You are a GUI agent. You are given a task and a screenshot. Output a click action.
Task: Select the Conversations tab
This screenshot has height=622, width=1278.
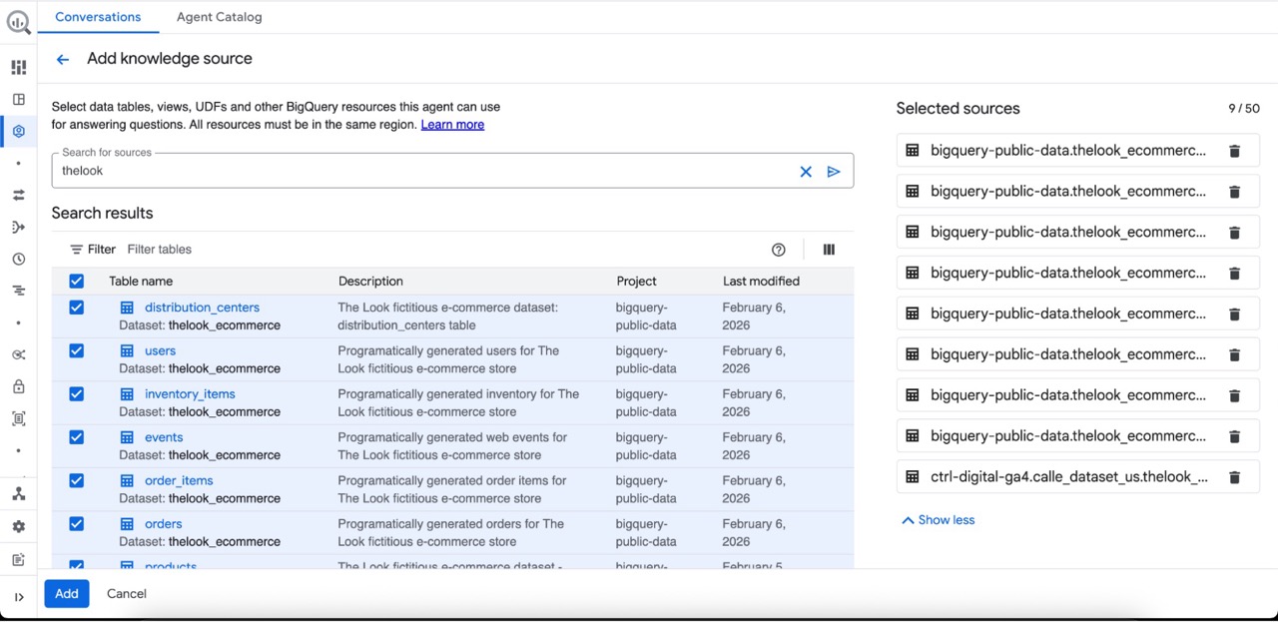(98, 17)
